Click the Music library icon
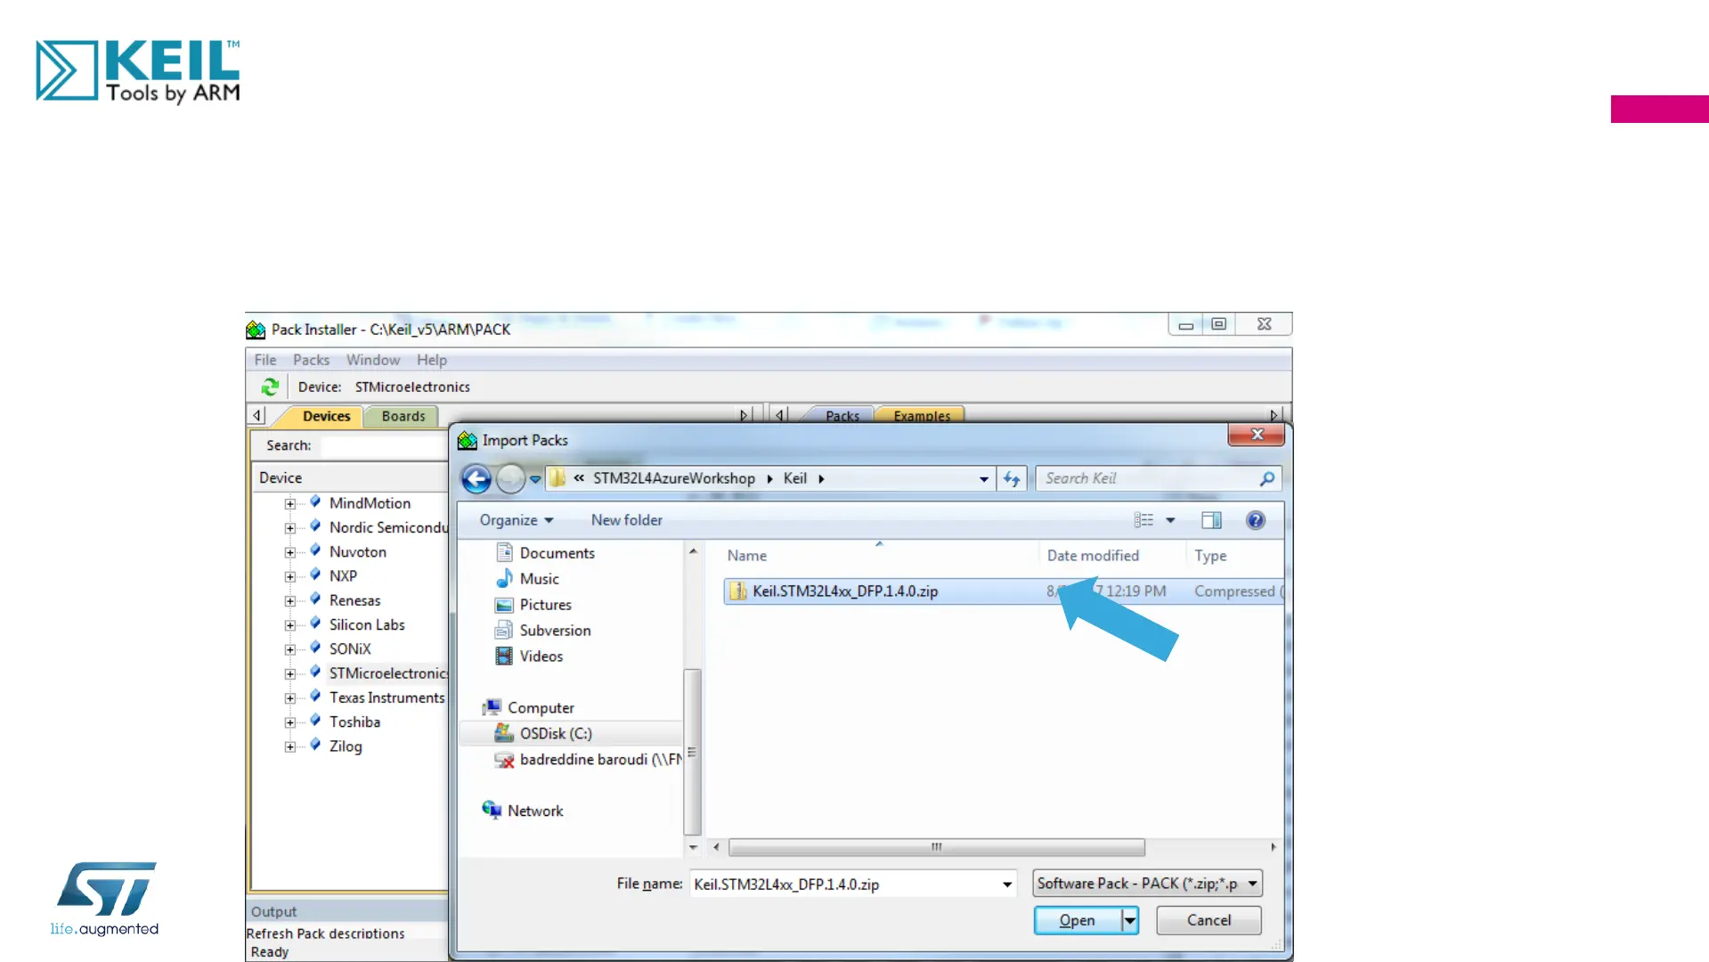Viewport: 1709px width, 962px height. (504, 579)
